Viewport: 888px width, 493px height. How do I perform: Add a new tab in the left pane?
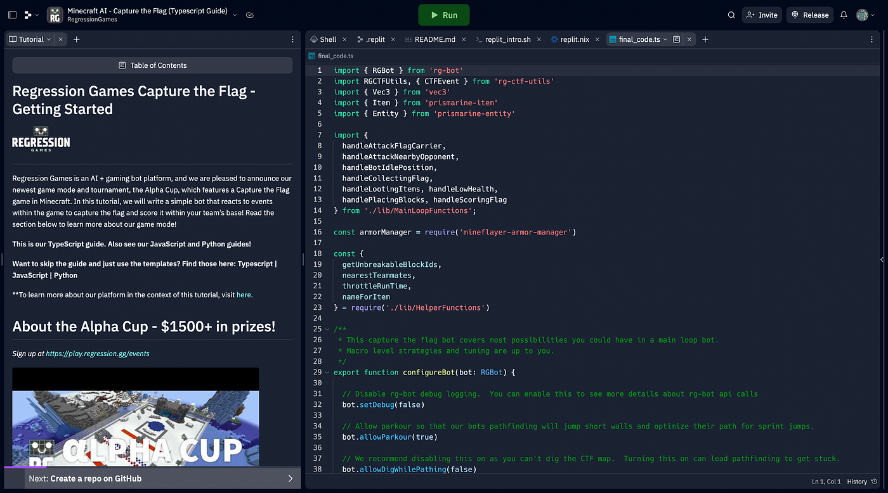coord(77,39)
